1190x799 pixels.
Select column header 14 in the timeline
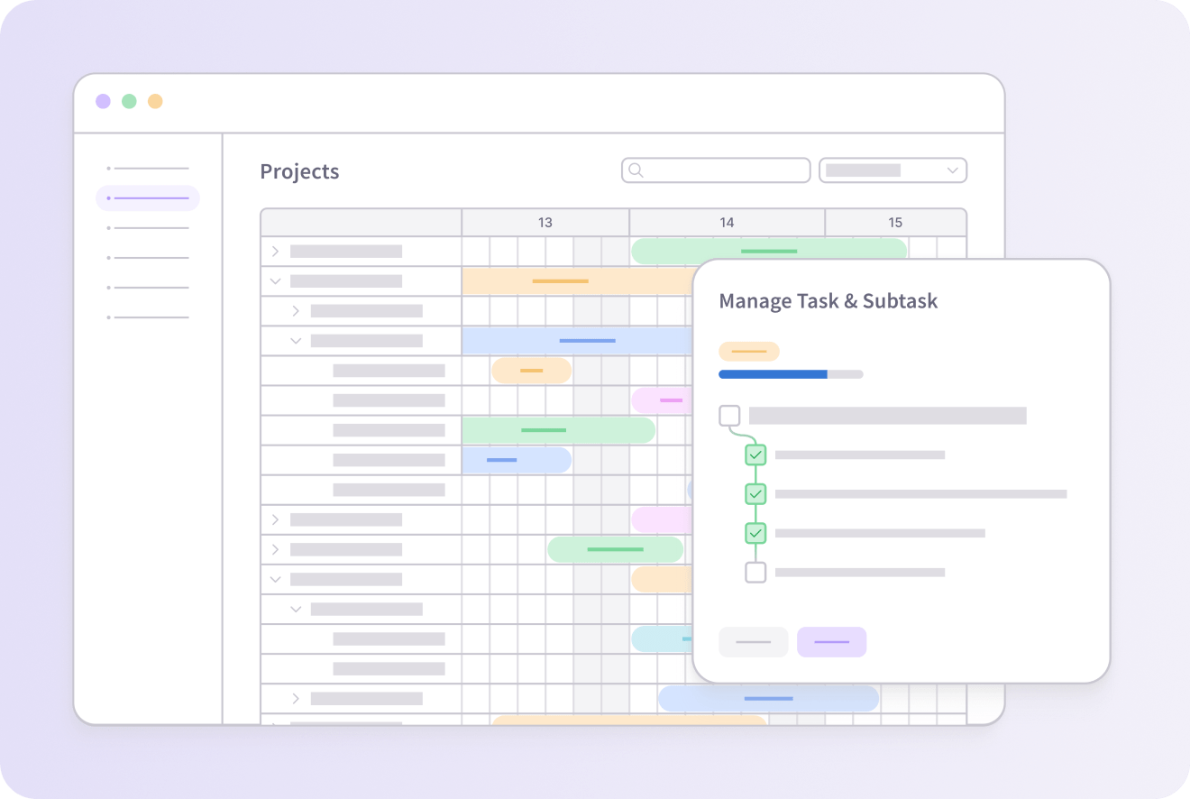(727, 222)
